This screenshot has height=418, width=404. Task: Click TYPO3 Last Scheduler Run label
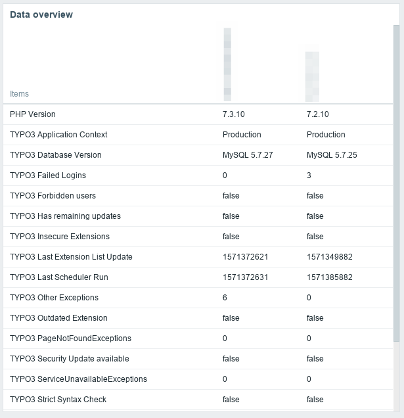coord(59,277)
